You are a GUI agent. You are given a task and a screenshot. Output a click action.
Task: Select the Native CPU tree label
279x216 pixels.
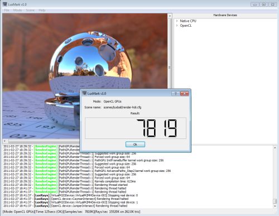(x=188, y=21)
